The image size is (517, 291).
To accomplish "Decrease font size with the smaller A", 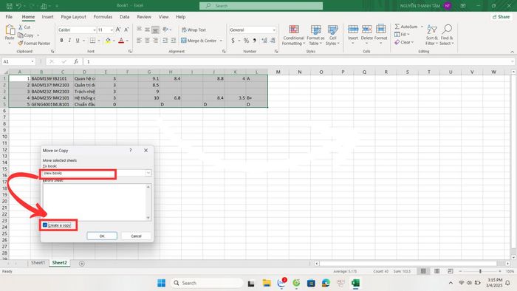I will (126, 30).
